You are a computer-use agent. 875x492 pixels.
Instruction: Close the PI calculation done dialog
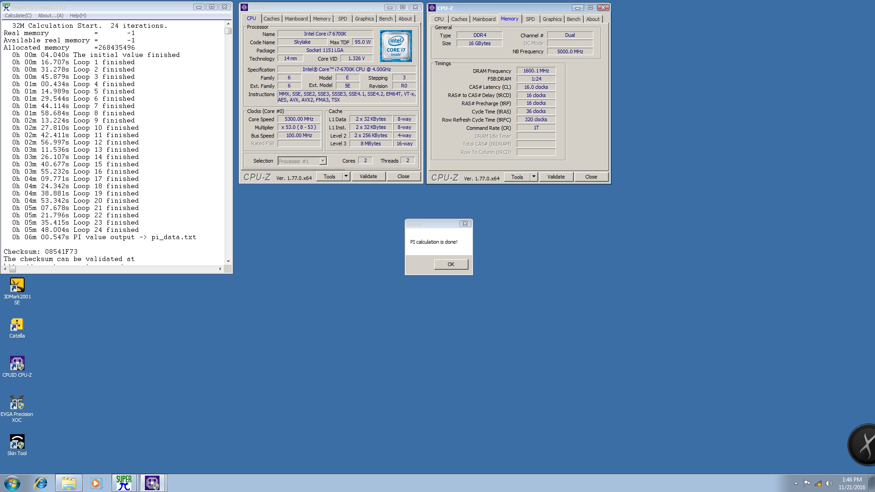coord(465,224)
